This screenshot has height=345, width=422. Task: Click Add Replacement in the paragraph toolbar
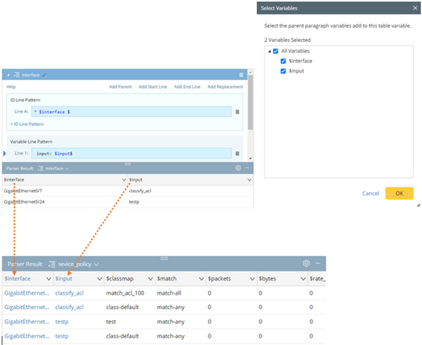(x=226, y=87)
